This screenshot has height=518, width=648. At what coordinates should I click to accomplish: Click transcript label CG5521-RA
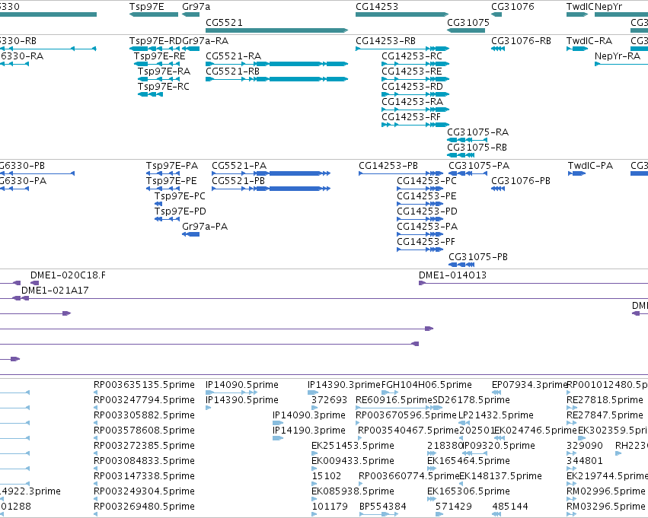click(233, 56)
